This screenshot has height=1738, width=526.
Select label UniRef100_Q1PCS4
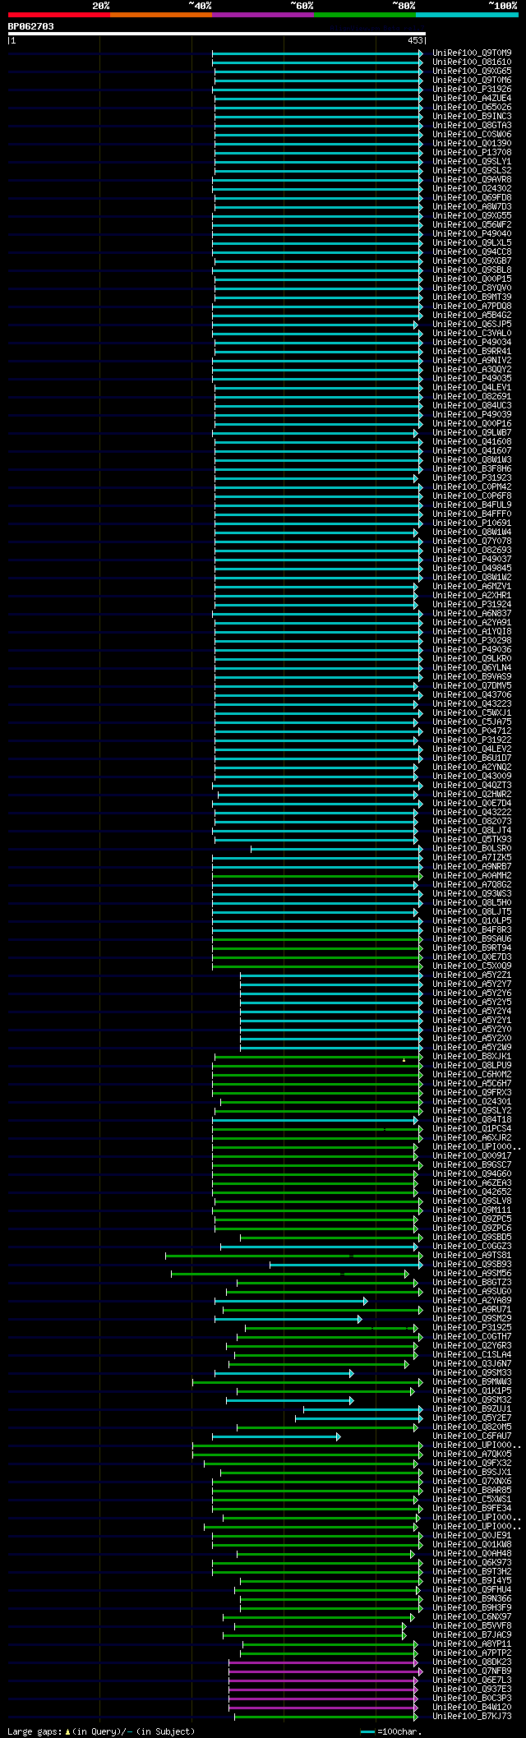pos(472,1128)
